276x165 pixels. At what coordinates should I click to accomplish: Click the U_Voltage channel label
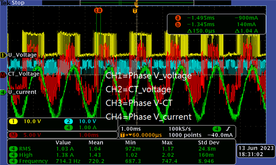(x=22, y=55)
